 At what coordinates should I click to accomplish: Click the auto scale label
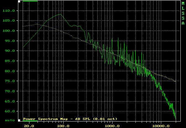[x=10, y=120]
